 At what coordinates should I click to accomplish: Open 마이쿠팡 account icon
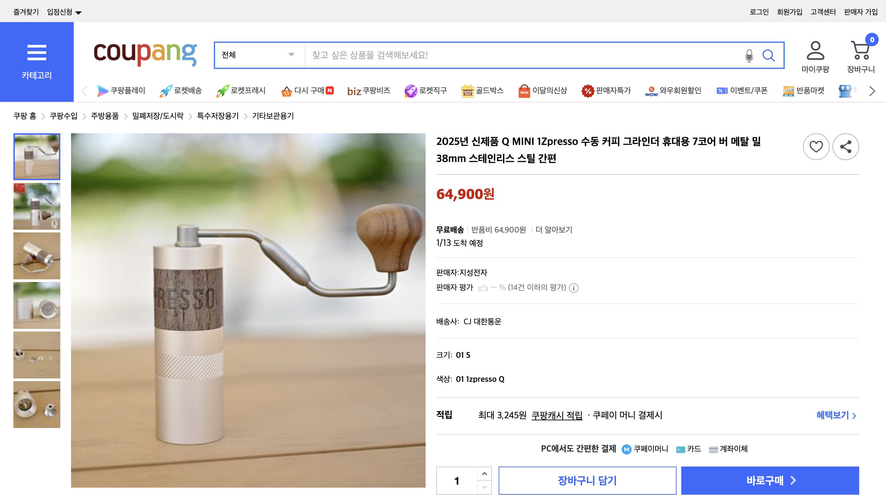[815, 53]
